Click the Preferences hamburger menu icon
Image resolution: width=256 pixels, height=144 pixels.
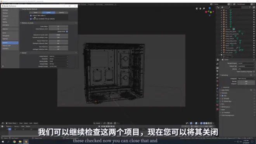(x=3, y=66)
